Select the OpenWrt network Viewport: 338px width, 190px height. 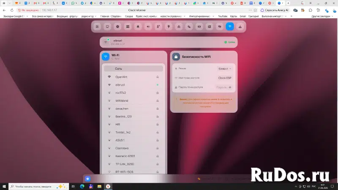pos(134,77)
